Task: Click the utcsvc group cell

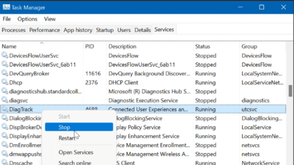Action: [x=249, y=109]
